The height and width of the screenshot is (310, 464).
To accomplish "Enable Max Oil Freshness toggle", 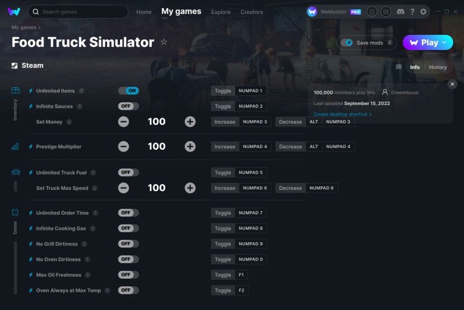I will tap(128, 275).
